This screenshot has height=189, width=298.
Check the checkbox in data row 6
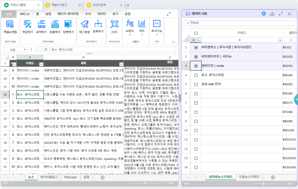196,93
